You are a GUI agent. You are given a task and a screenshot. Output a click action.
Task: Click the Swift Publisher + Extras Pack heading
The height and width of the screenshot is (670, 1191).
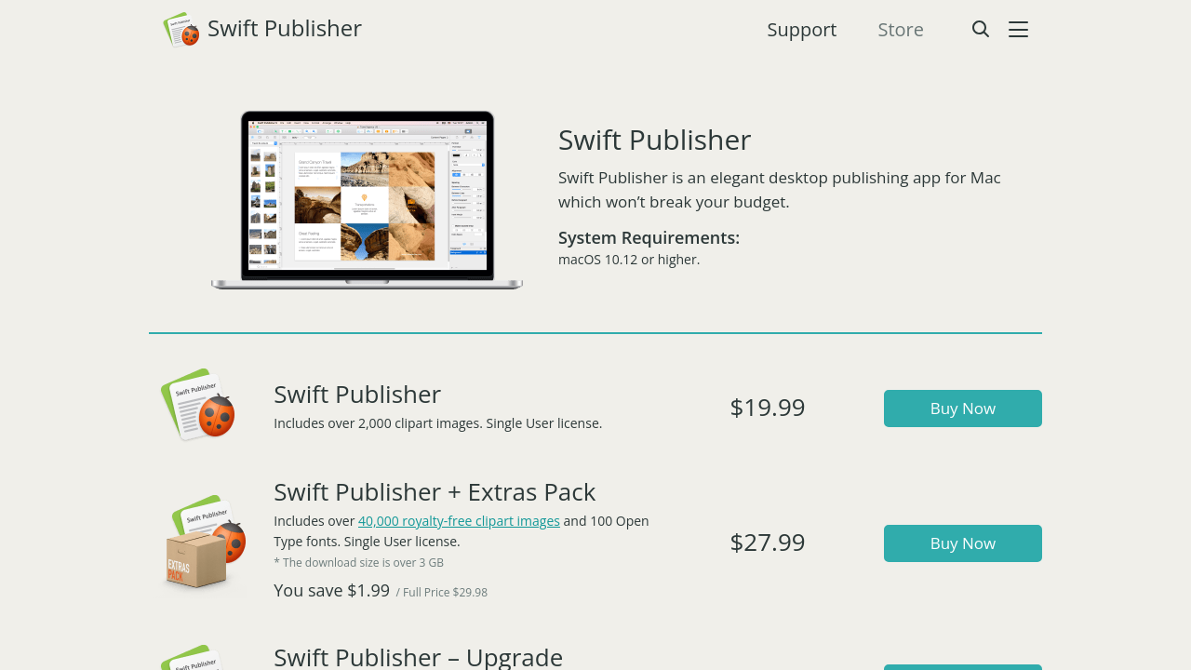tap(435, 490)
